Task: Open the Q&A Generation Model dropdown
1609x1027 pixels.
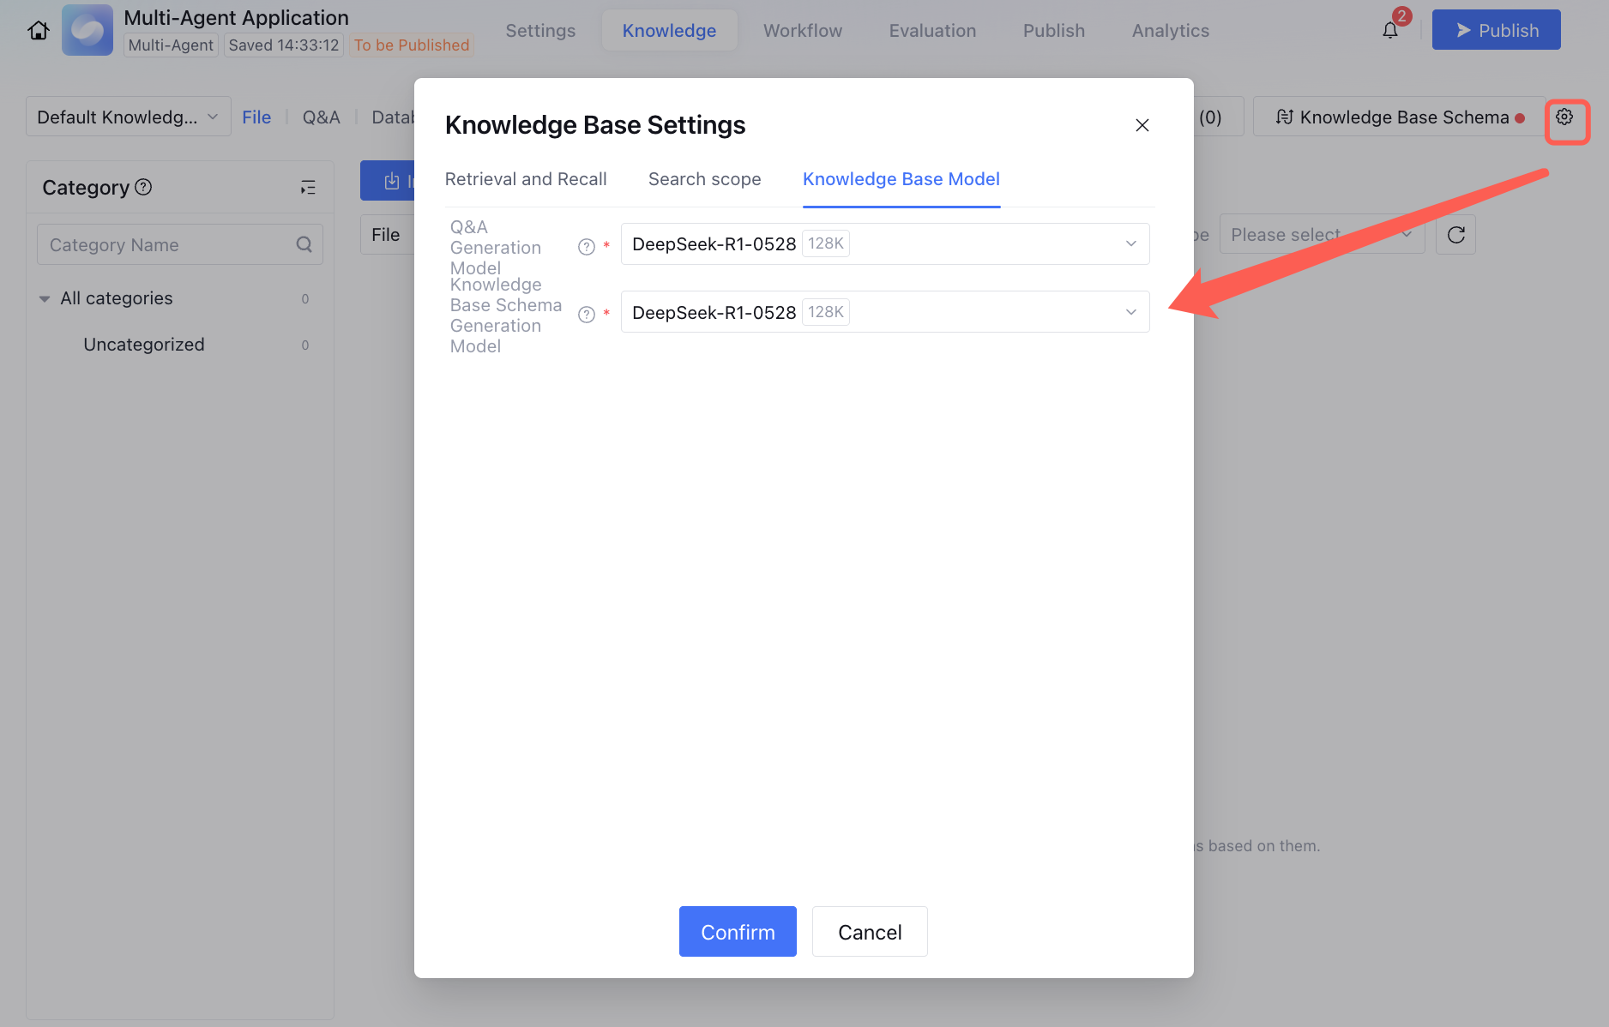Action: [x=884, y=244]
